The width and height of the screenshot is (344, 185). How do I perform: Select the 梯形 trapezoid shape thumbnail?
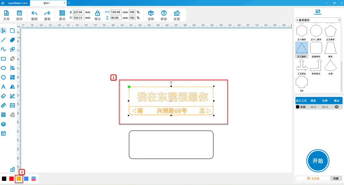[330, 49]
